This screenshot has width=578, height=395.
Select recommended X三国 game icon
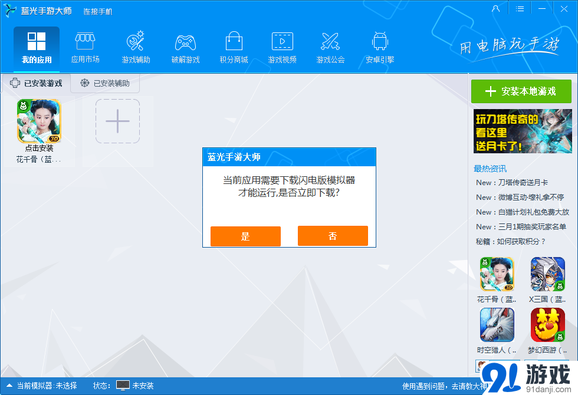point(548,275)
